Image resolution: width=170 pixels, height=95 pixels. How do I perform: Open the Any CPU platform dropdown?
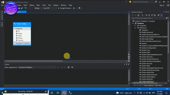click(50, 8)
